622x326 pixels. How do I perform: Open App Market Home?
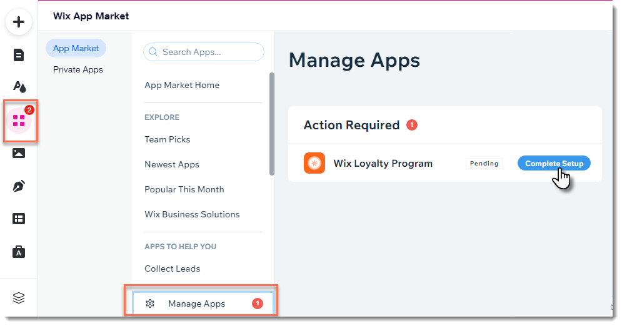coord(182,85)
